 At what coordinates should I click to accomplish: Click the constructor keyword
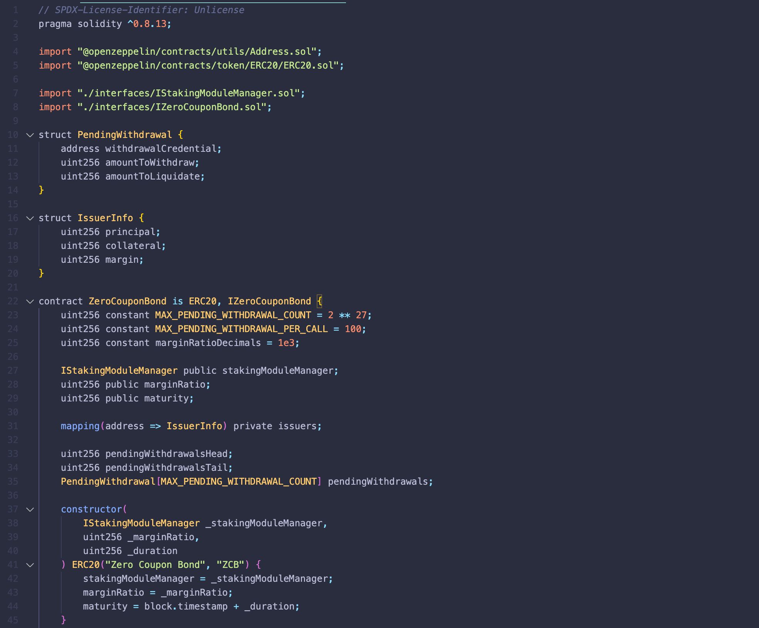point(91,509)
